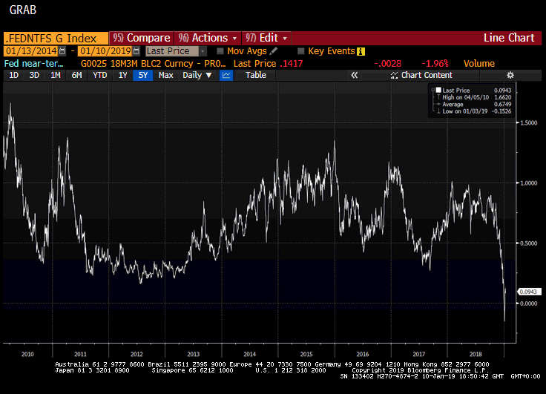Open calendar picker beside end date 01/10/2019
Screen dimensions: 546x394
coord(136,51)
